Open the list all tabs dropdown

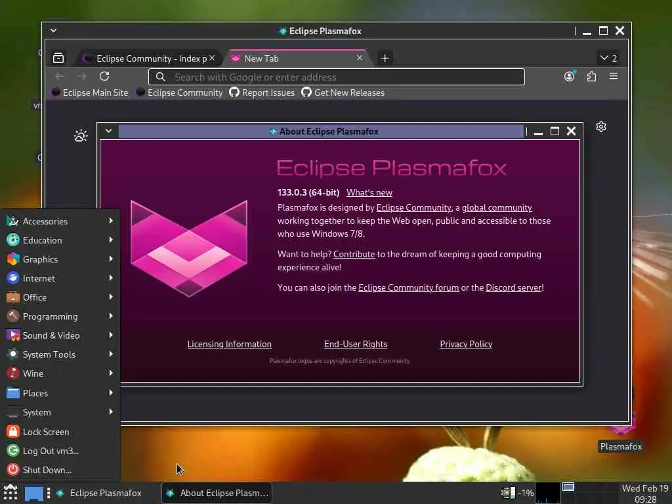[608, 58]
